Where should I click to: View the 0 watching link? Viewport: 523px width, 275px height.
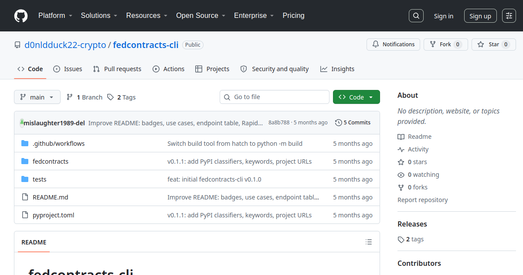point(418,175)
